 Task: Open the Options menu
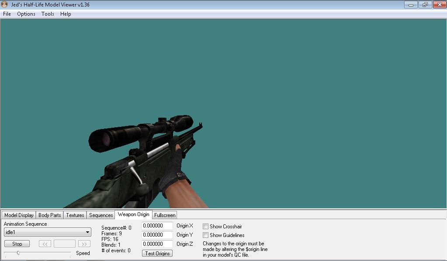click(26, 14)
